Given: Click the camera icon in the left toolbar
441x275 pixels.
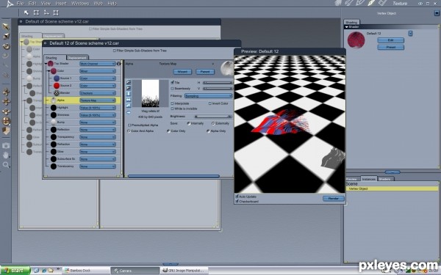Looking at the screenshot, I should pyautogui.click(x=6, y=145).
